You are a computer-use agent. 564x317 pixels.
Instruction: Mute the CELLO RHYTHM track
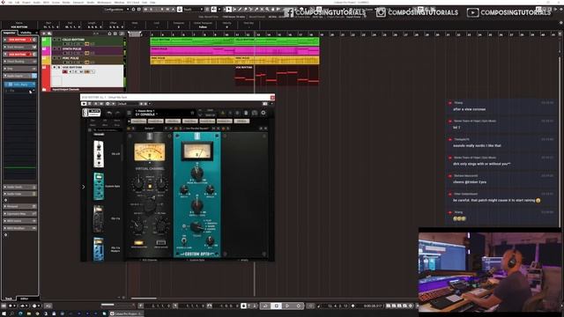(55, 40)
